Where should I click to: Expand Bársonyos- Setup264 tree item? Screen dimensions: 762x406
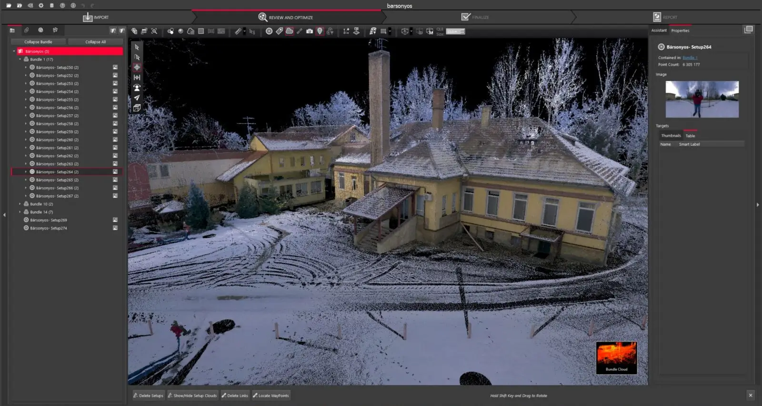26,172
